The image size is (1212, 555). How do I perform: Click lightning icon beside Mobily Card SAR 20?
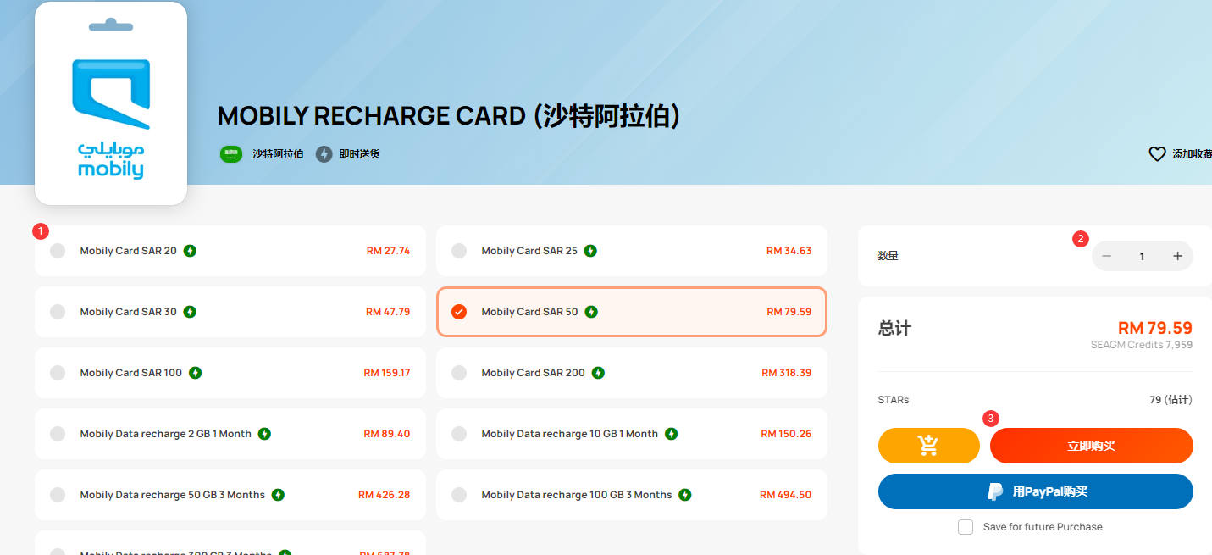[x=191, y=251]
